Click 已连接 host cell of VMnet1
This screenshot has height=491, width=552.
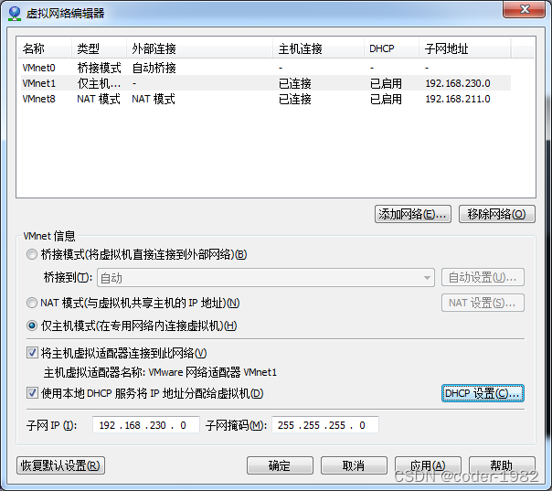(295, 83)
